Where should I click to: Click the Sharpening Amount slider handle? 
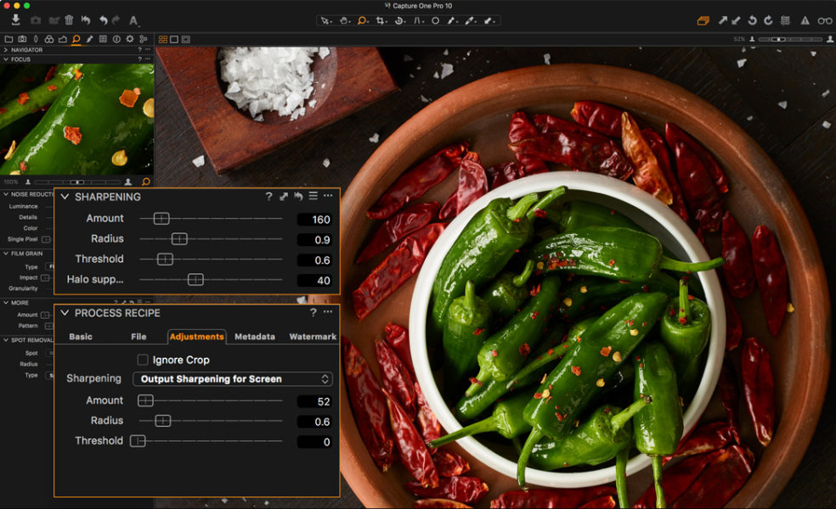tap(161, 218)
